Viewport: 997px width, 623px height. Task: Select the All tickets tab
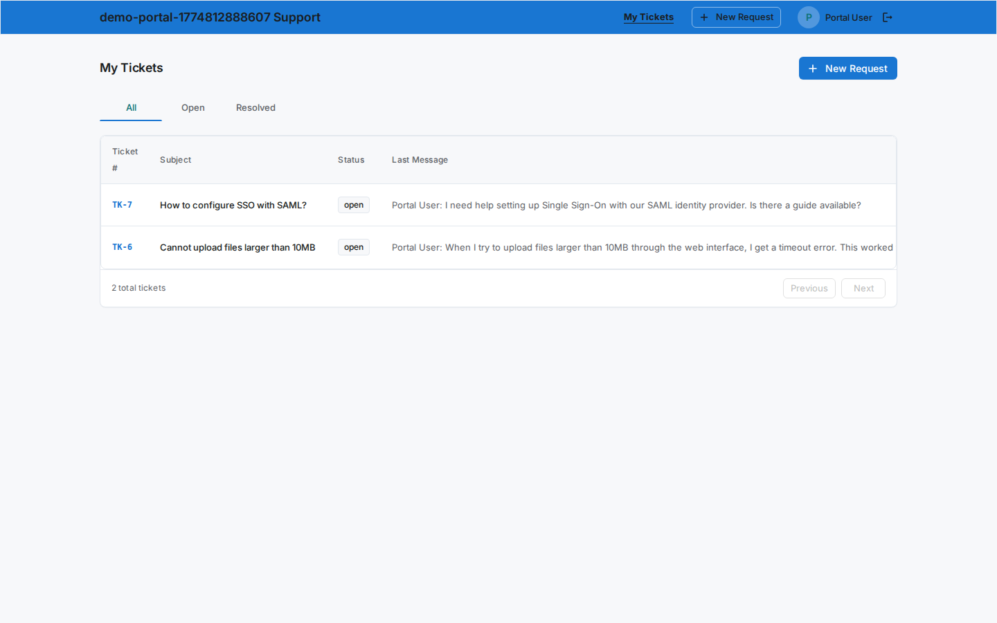(x=131, y=107)
